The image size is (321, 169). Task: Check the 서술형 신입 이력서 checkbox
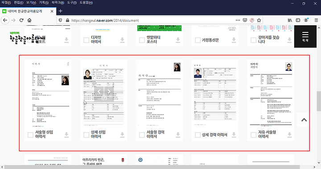(30, 135)
